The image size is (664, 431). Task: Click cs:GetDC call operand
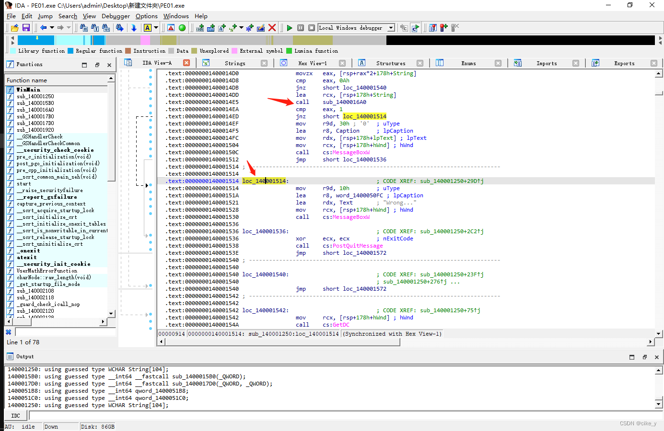point(336,325)
